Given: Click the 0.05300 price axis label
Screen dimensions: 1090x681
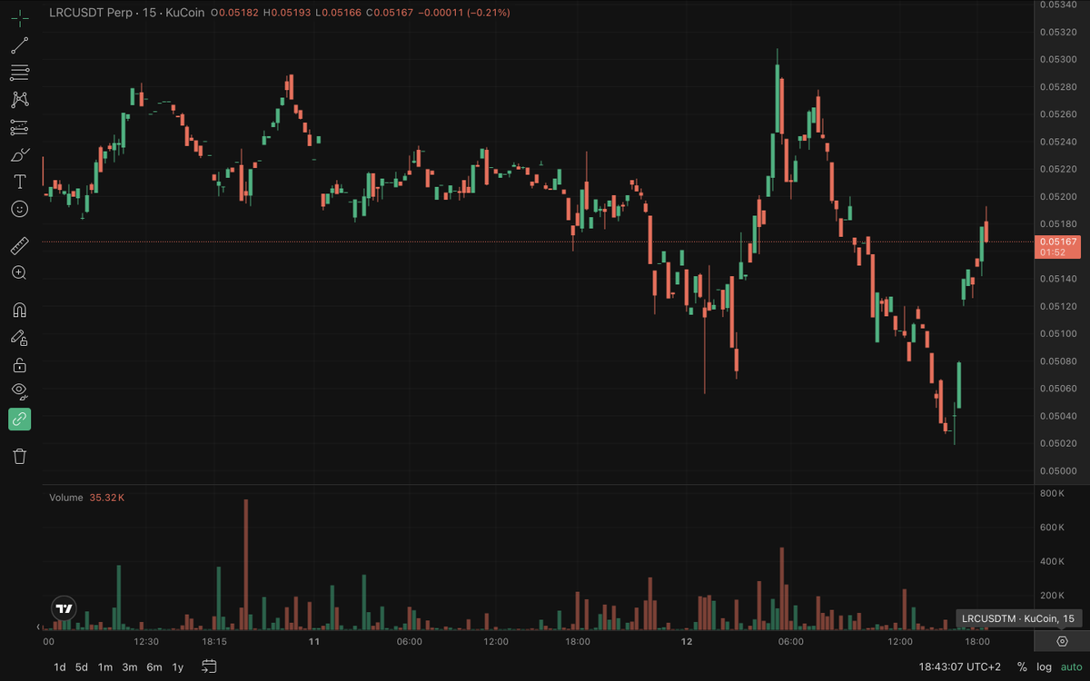Looking at the screenshot, I should point(1058,59).
